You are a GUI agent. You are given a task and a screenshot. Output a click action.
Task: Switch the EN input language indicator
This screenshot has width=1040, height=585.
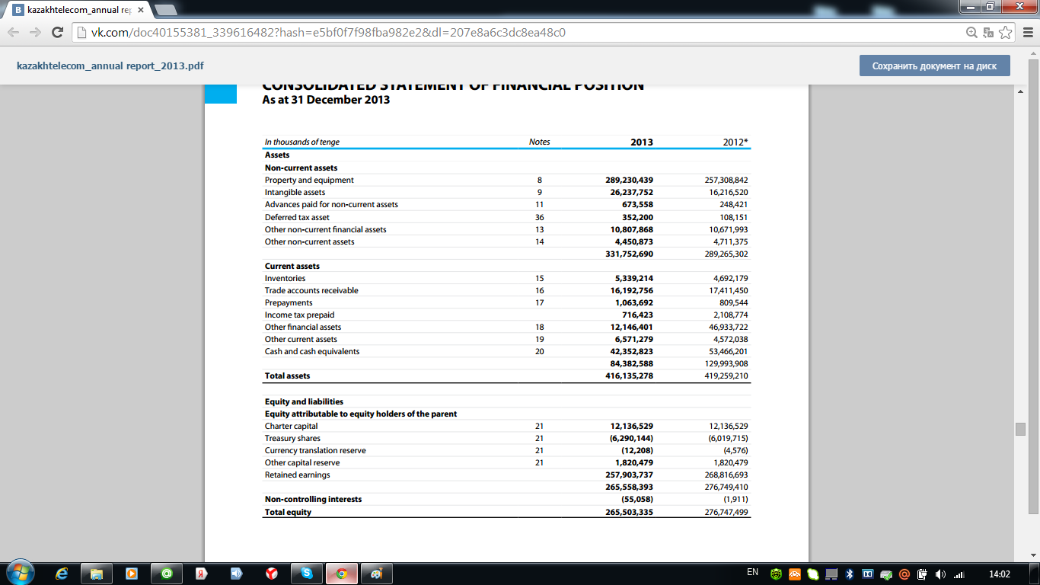tap(752, 573)
